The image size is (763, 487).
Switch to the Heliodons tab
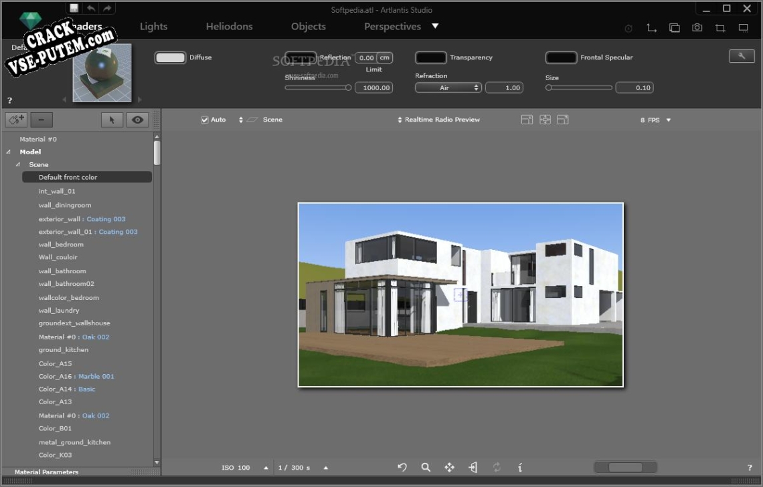pyautogui.click(x=229, y=26)
